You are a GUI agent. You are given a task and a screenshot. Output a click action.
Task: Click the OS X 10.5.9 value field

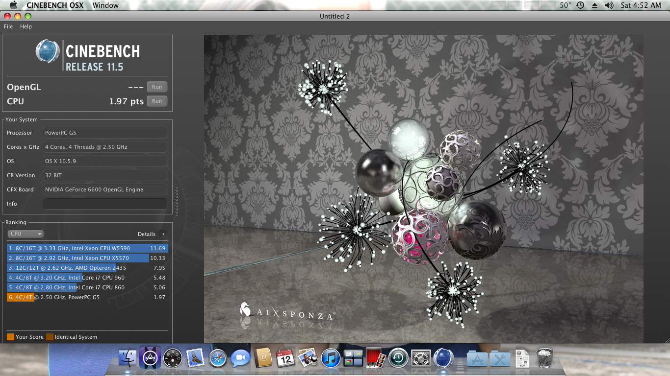[x=104, y=161]
